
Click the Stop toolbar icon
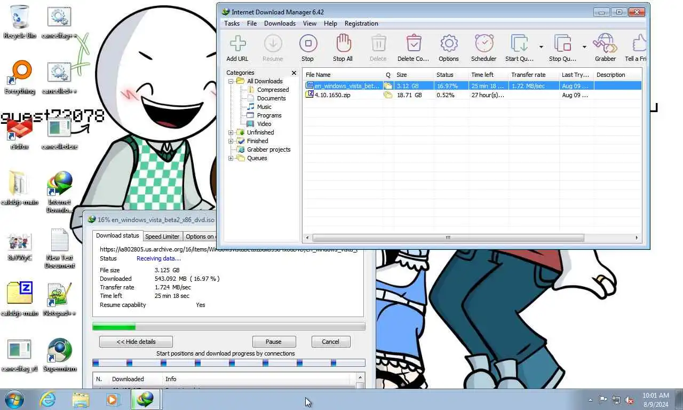pyautogui.click(x=308, y=44)
